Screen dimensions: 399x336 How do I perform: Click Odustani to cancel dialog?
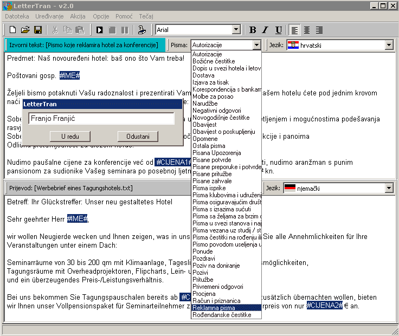[138, 137]
